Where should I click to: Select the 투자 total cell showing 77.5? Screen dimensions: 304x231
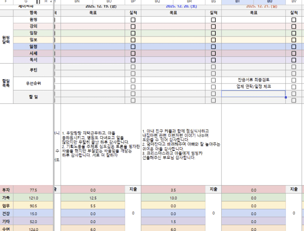tap(34, 190)
